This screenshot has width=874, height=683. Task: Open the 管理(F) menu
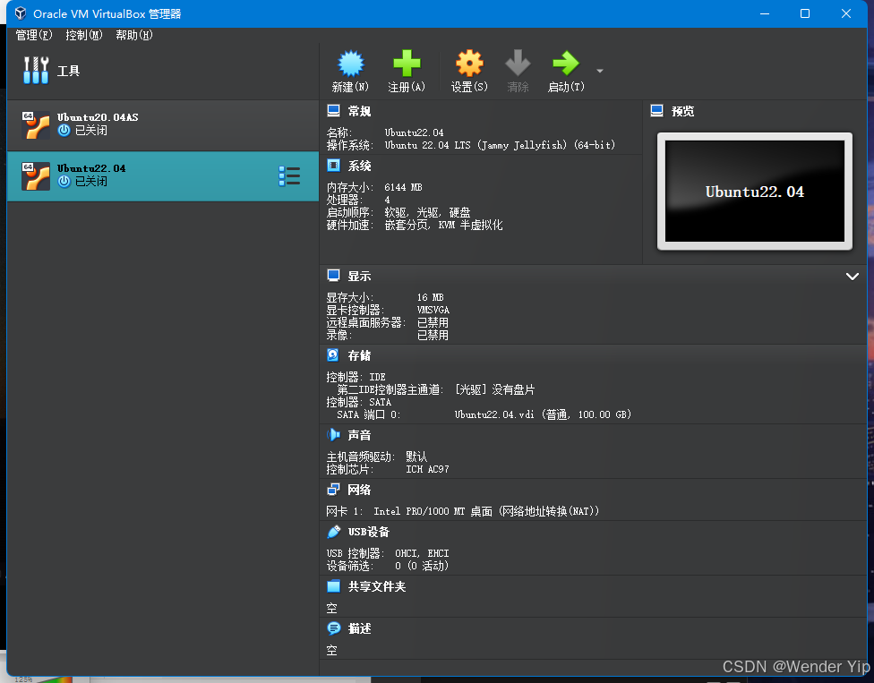pos(33,35)
